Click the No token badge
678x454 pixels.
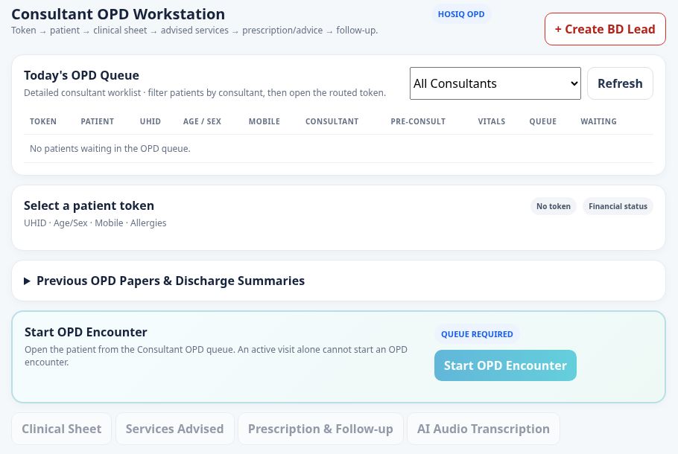[x=553, y=206]
